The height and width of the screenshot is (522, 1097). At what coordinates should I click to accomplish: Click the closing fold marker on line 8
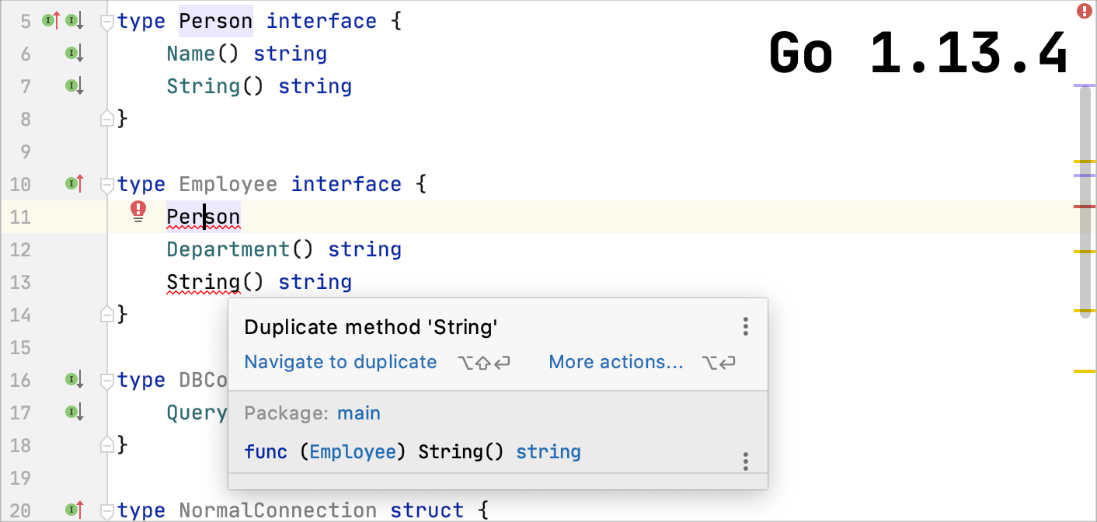coord(107,119)
